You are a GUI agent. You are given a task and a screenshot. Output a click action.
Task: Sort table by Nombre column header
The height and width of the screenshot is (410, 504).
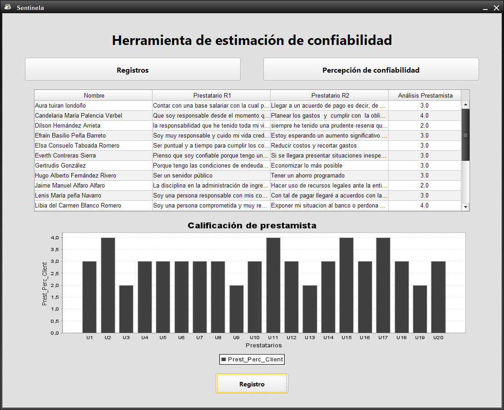[94, 95]
